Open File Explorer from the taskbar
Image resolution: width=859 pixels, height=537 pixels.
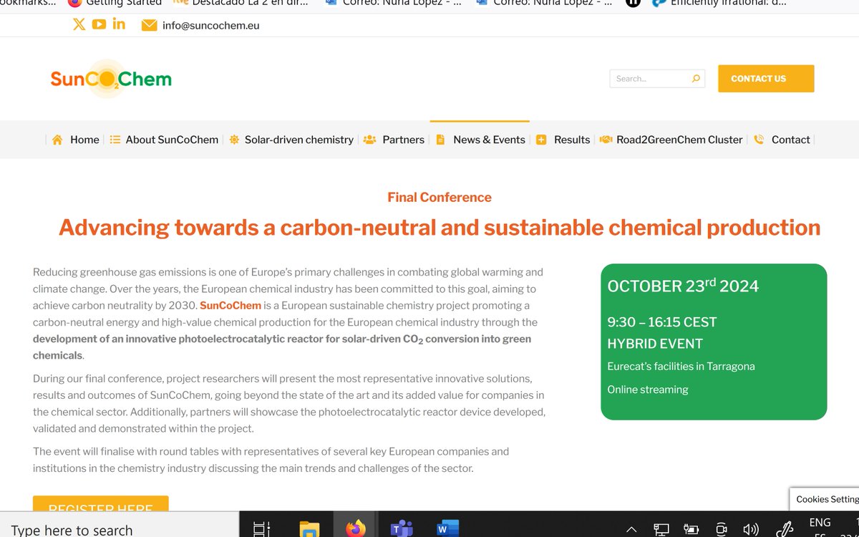309,530
